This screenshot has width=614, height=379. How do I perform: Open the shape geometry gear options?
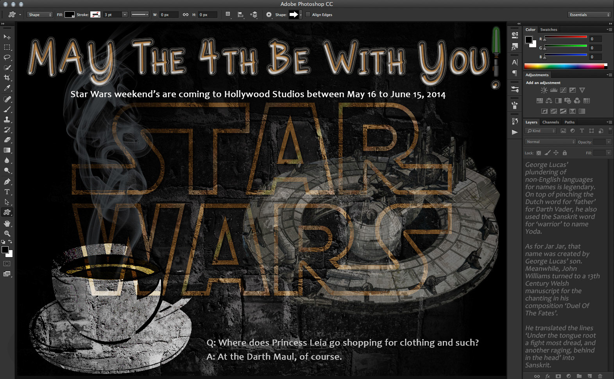(x=269, y=15)
